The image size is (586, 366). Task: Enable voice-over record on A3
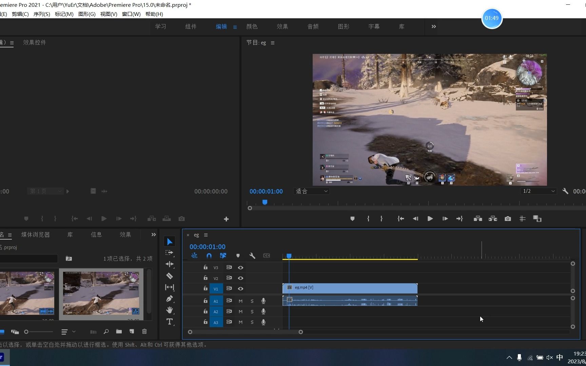coord(263,322)
